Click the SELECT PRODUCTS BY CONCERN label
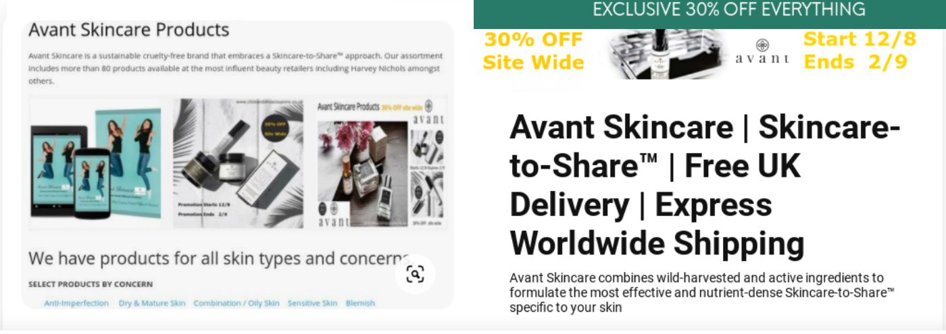Viewport: 946px width, 334px height. point(91,284)
